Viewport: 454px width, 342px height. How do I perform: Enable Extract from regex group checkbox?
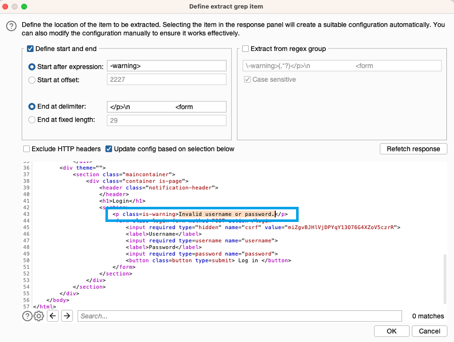coord(246,48)
